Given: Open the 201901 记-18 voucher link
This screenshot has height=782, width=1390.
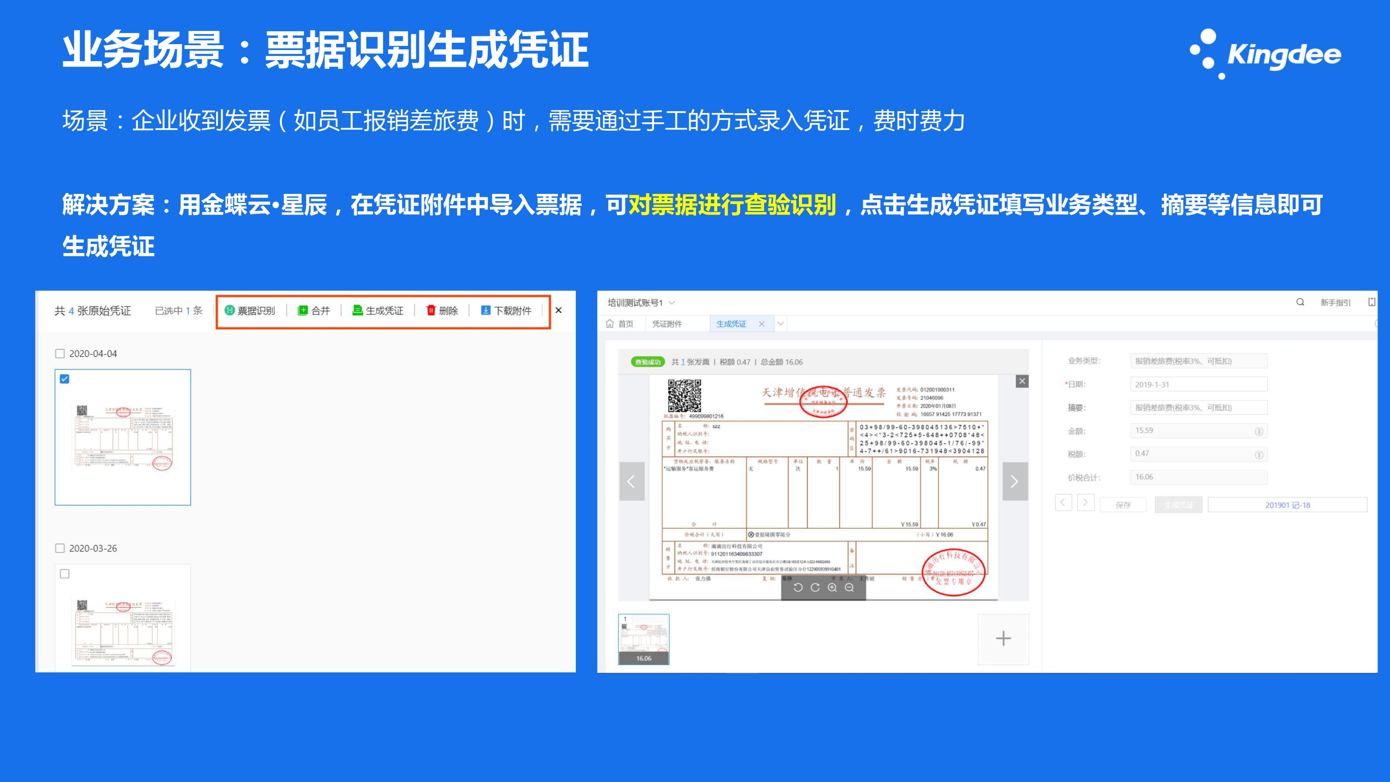Looking at the screenshot, I should pos(1288,505).
